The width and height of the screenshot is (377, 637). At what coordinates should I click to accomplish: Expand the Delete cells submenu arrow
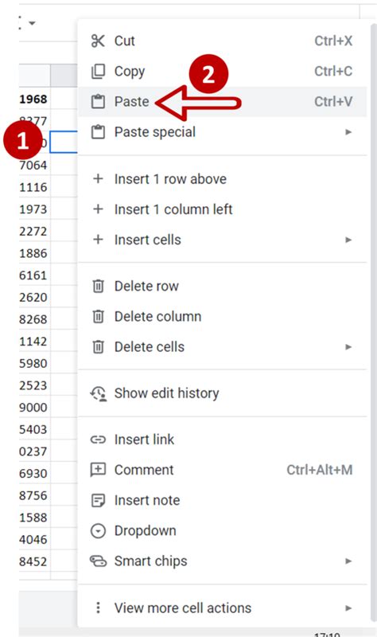(348, 347)
